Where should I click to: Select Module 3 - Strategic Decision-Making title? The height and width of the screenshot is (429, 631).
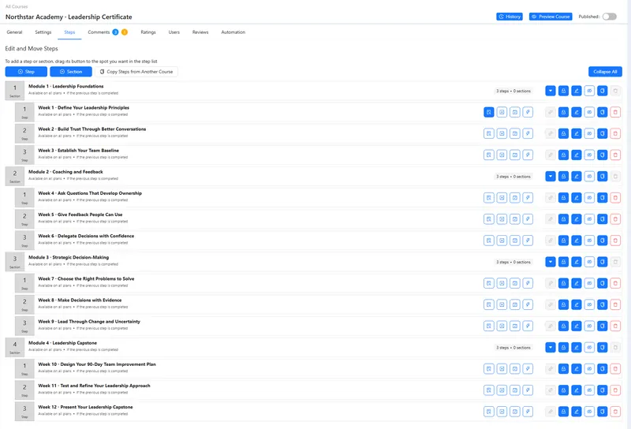(69, 257)
